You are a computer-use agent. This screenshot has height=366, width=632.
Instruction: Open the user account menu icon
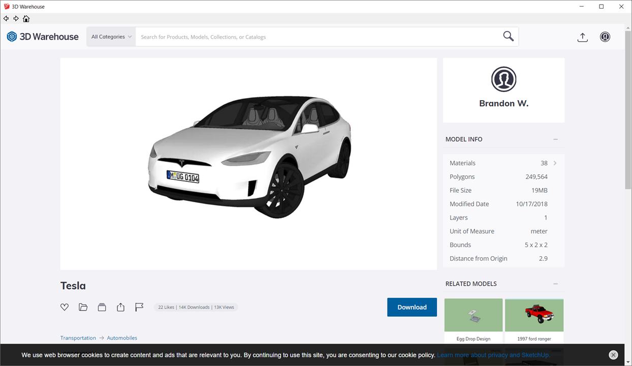(x=605, y=37)
